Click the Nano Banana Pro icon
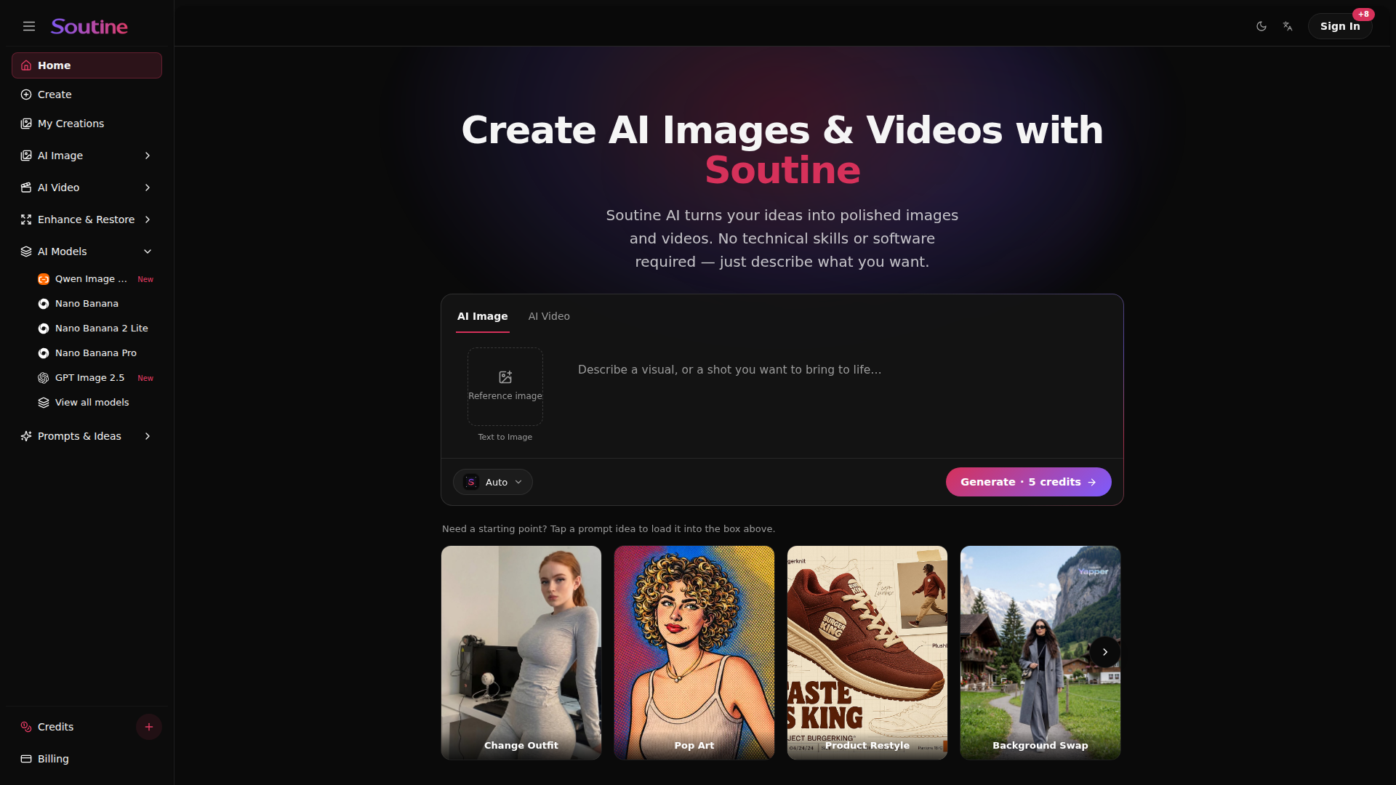This screenshot has height=785, width=1396. click(x=44, y=353)
